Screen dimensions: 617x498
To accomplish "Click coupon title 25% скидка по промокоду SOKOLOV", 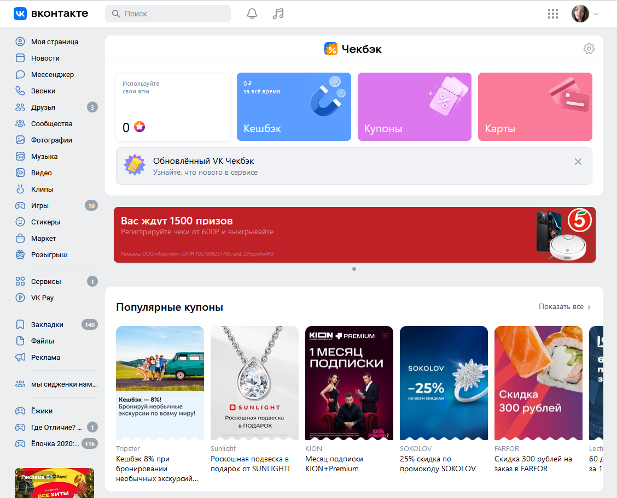I will (438, 464).
